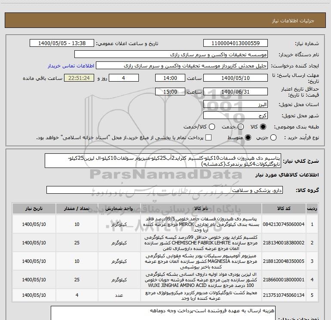Click the remaining days field showing 4
The width and height of the screenshot is (331, 320).
[x=124, y=78]
